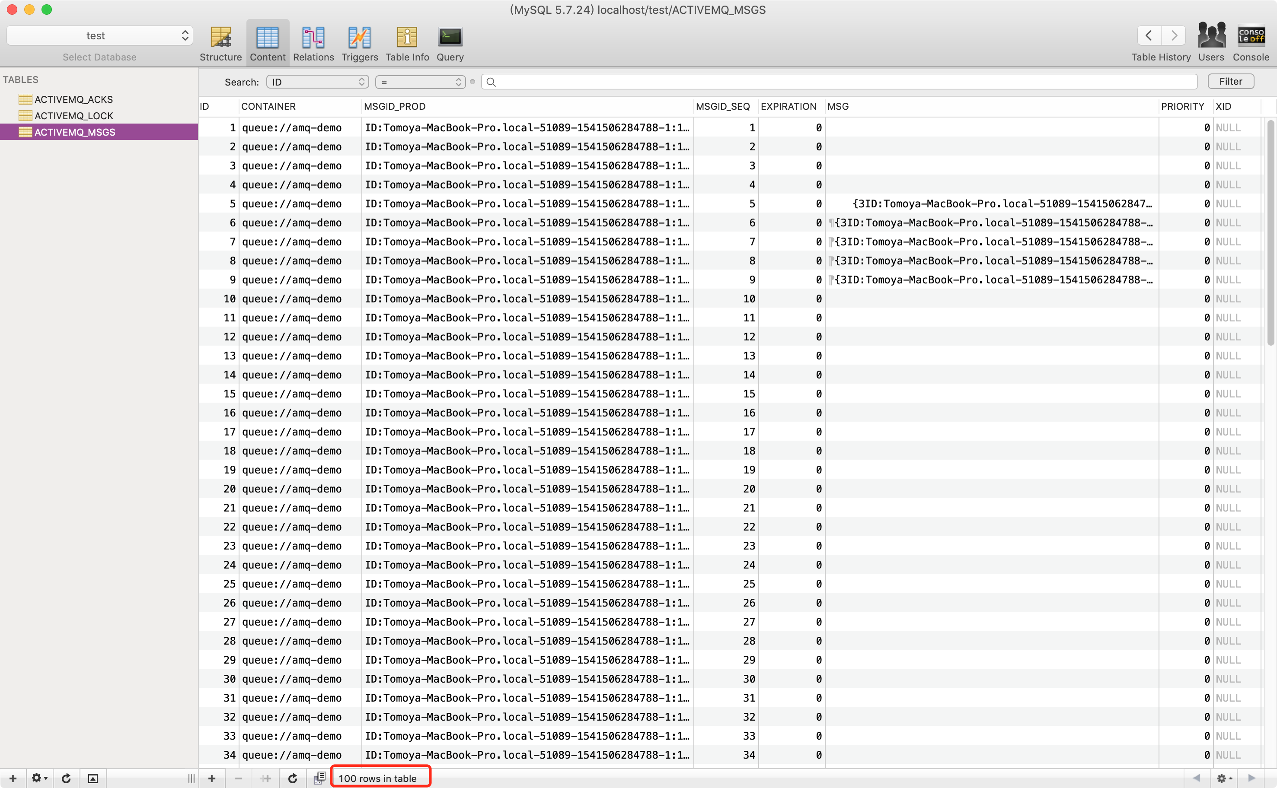Click the '100 rows in table' status text
Image resolution: width=1277 pixels, height=788 pixels.
click(x=377, y=778)
